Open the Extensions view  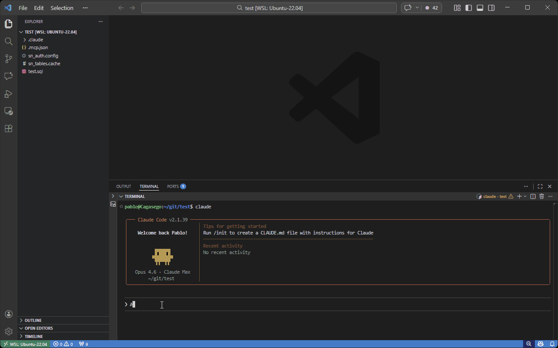8,128
